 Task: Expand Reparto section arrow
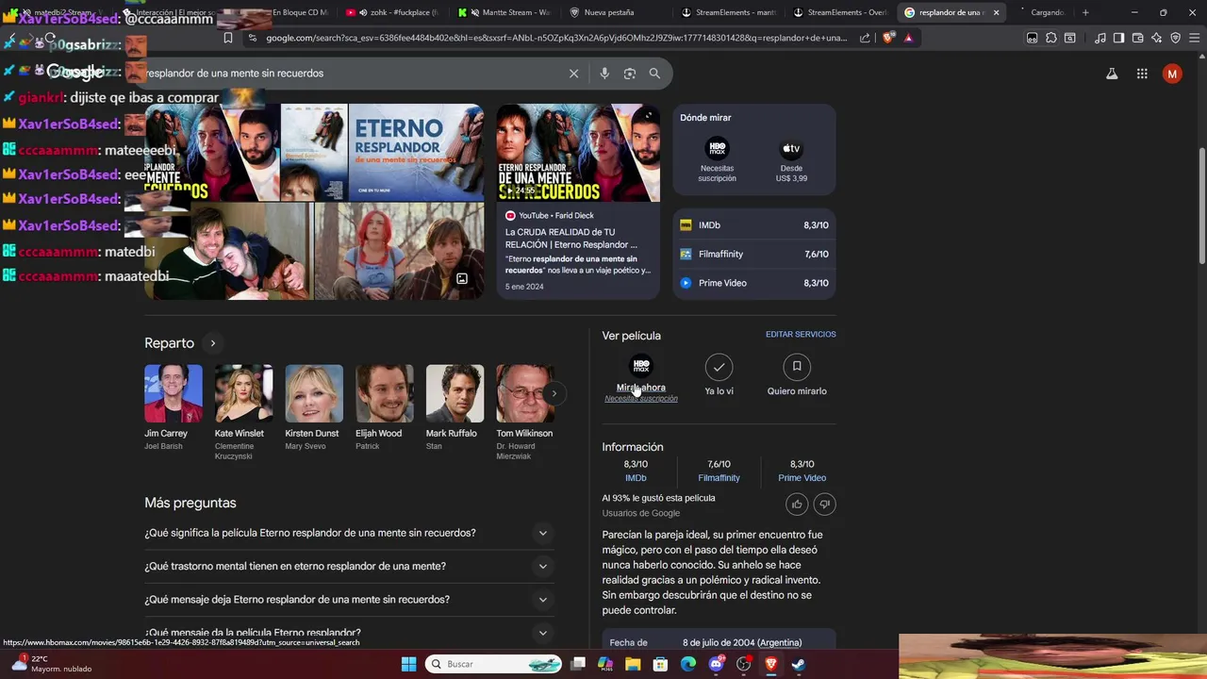point(213,343)
